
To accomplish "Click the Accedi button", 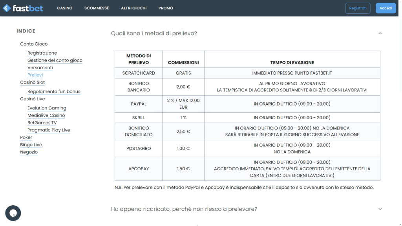I will pyautogui.click(x=386, y=8).
